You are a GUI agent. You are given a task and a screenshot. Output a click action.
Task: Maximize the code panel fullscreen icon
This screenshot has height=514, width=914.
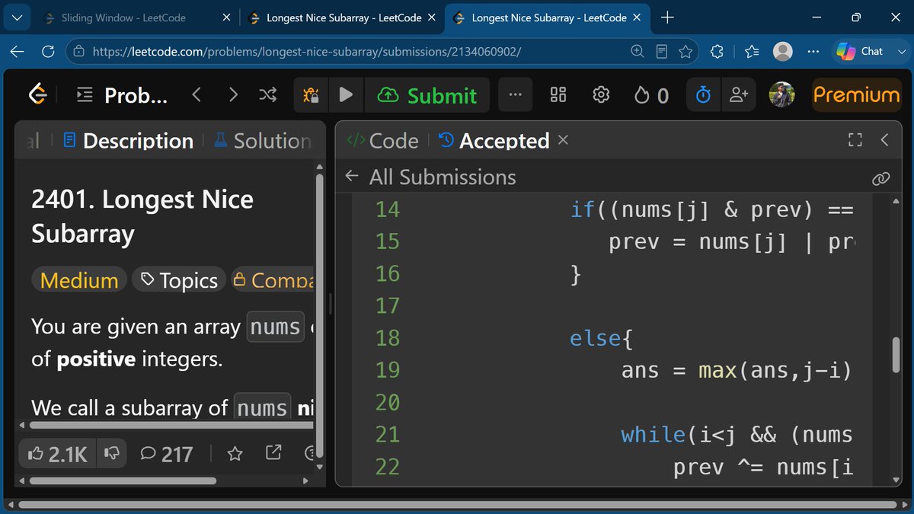pos(855,139)
